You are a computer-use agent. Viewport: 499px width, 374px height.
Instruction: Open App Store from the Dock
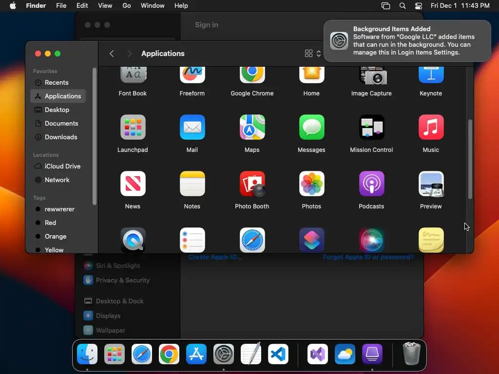coord(196,354)
